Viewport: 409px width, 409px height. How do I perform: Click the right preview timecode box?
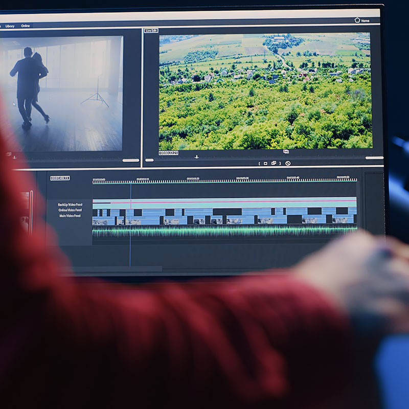pos(169,153)
